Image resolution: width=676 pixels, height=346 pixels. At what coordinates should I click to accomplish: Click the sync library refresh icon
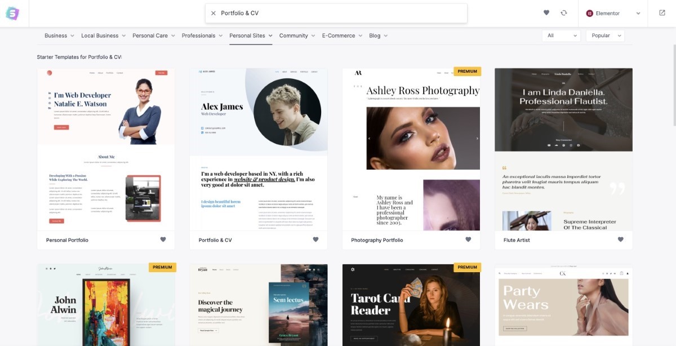(564, 13)
